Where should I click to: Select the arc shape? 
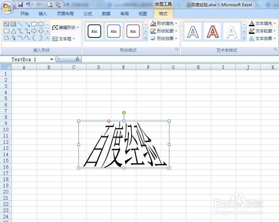20,38
